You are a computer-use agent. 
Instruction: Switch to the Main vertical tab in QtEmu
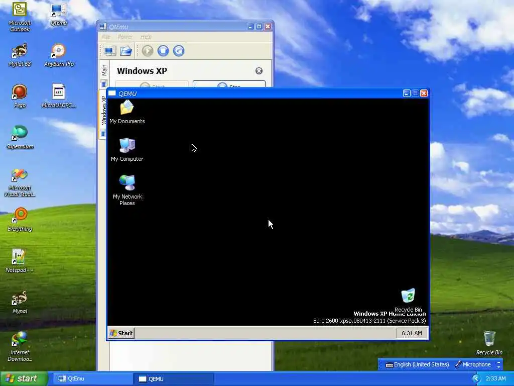click(x=104, y=74)
